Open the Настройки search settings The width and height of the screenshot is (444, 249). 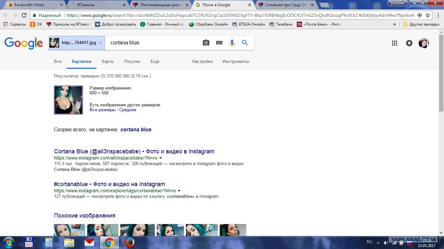pyautogui.click(x=202, y=62)
